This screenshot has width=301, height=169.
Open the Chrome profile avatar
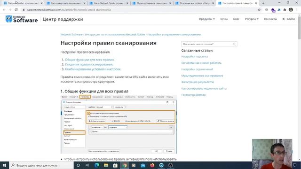pyautogui.click(x=291, y=10)
